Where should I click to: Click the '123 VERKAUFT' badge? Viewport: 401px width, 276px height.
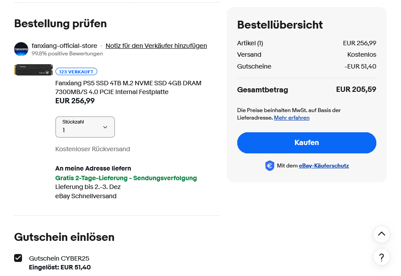(76, 72)
